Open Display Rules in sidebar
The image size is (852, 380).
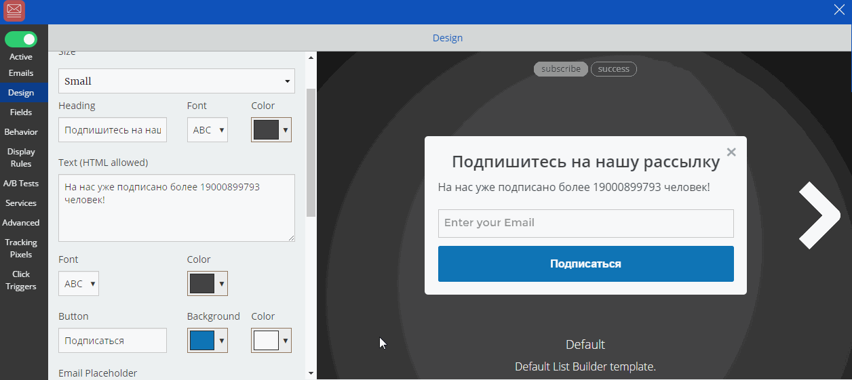tap(21, 158)
